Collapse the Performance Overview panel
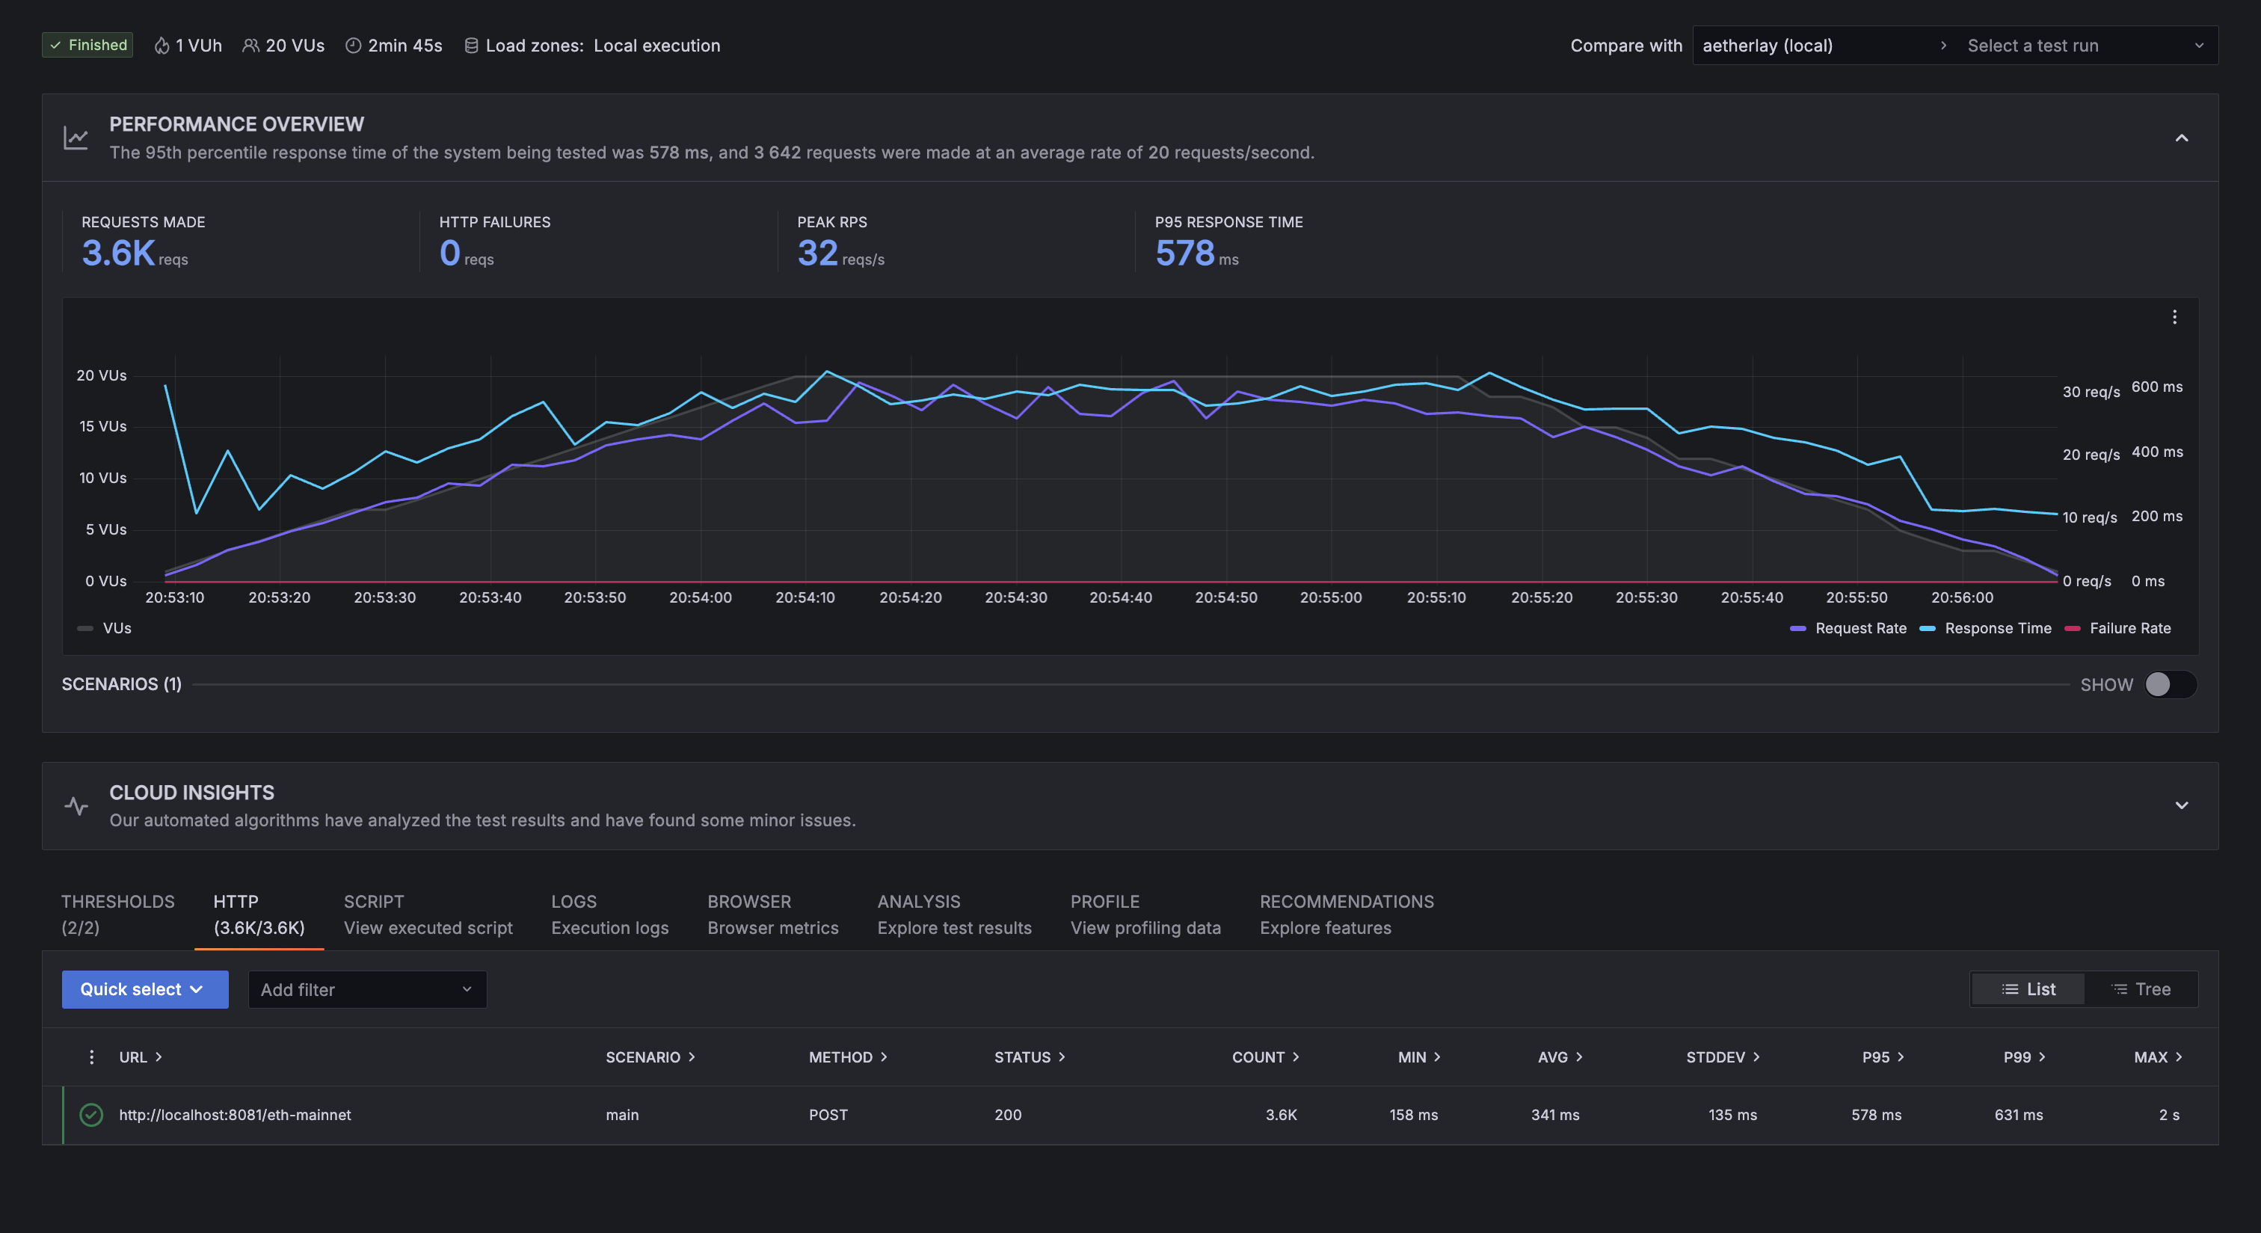Viewport: 2261px width, 1233px height. 2181,138
